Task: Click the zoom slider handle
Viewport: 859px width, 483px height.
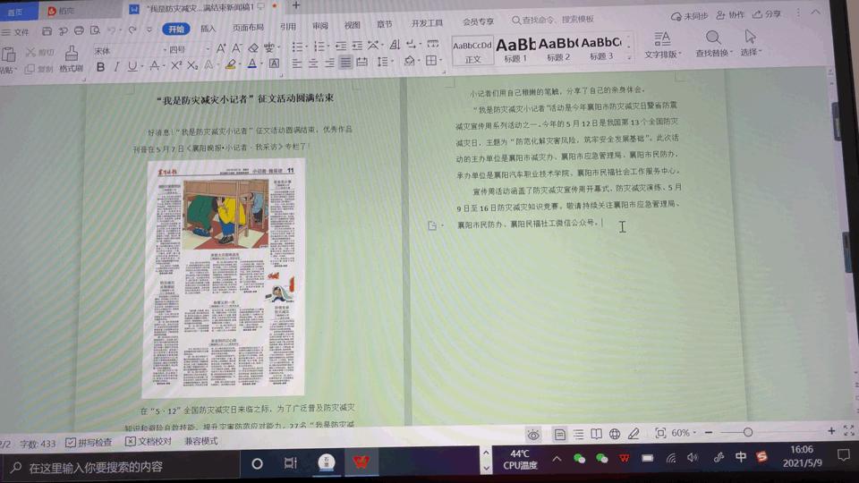Action: coord(748,432)
